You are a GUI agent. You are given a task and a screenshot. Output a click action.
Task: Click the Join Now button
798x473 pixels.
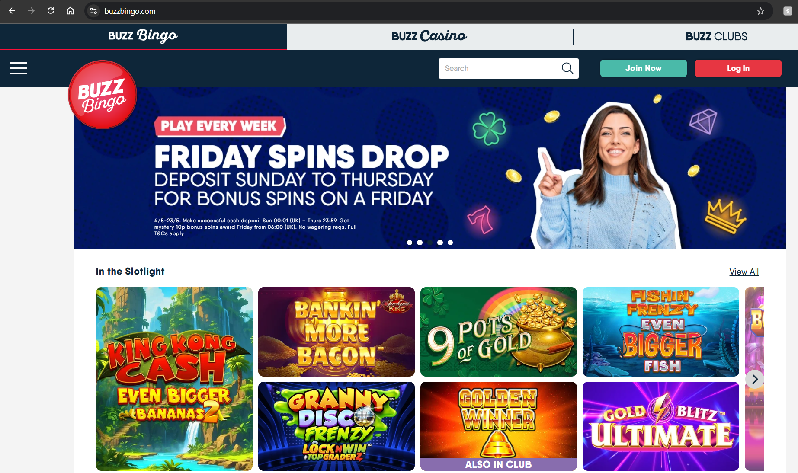click(x=643, y=68)
